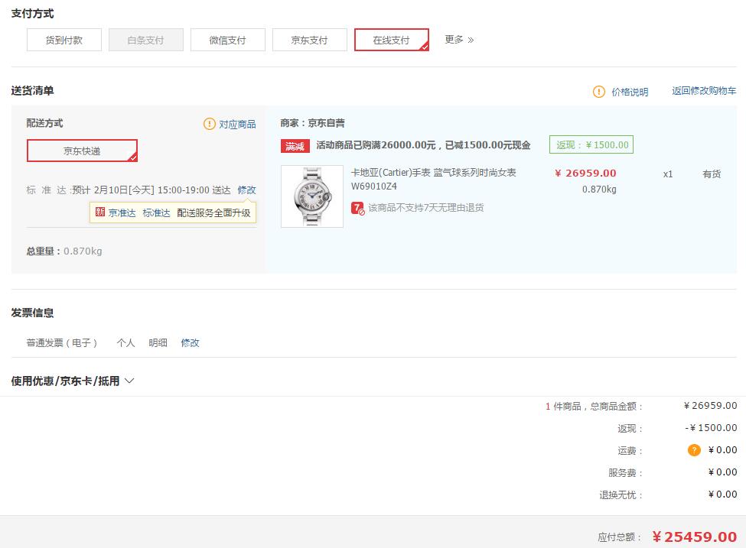The height and width of the screenshot is (548, 746).
Task: Select 在线支付 payment option
Action: [392, 40]
